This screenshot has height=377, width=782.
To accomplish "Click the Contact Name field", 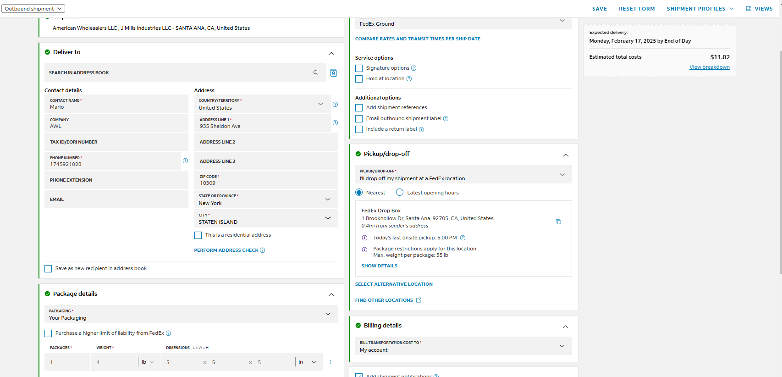I will point(116,104).
